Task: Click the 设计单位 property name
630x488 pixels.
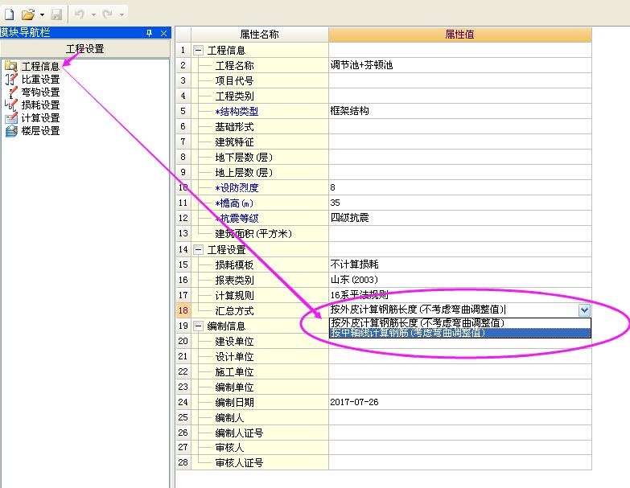Action: 234,356
